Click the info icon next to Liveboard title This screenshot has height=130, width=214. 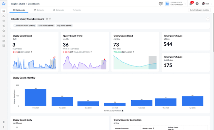coord(47,19)
